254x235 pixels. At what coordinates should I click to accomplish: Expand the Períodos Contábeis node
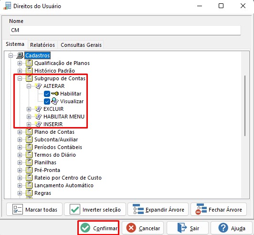click(20, 147)
